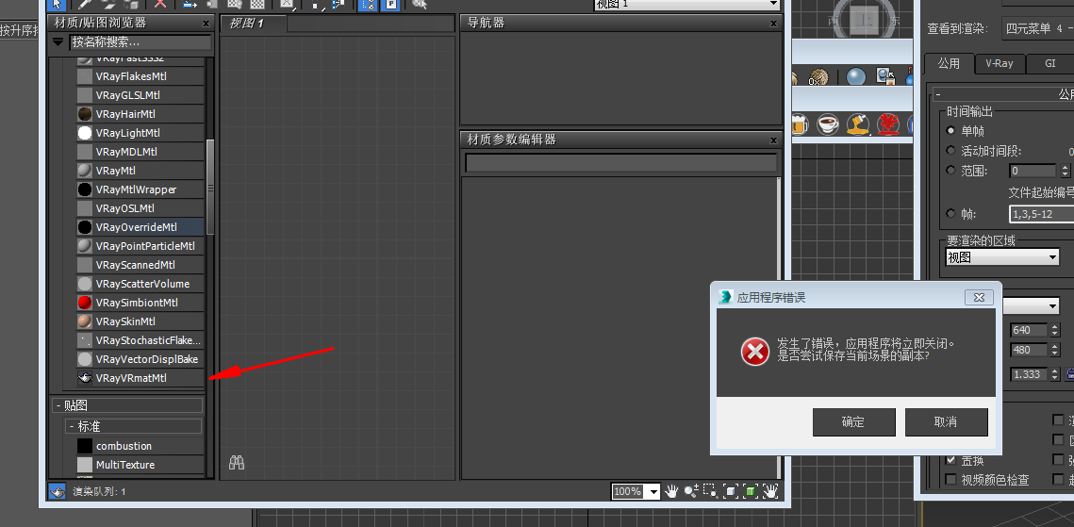This screenshot has height=527, width=1074.
Task: Click the binoculars search icon in view
Action: pyautogui.click(x=237, y=463)
